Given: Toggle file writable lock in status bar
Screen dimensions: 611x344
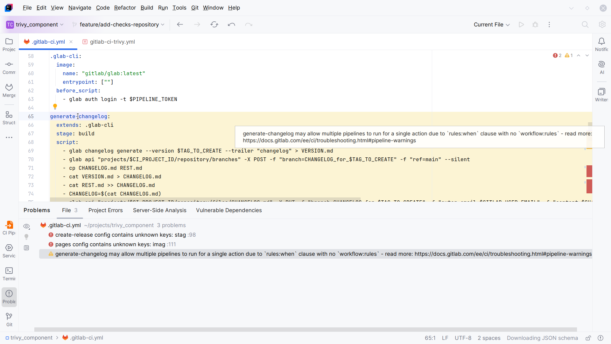Looking at the screenshot, I should pos(588,338).
